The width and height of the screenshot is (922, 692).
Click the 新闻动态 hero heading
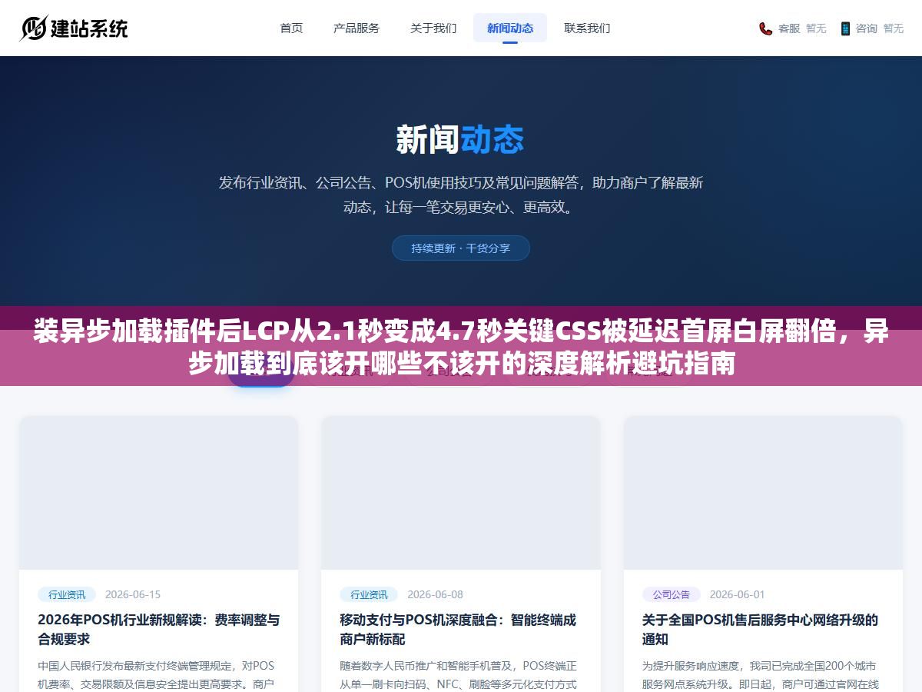[461, 140]
